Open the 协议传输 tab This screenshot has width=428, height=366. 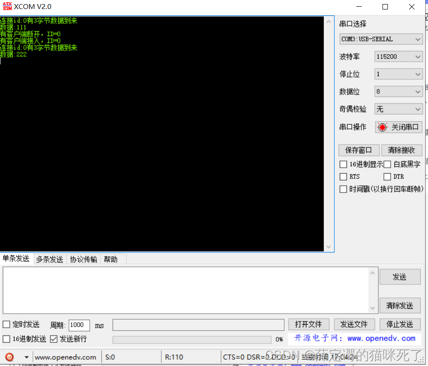(x=83, y=259)
